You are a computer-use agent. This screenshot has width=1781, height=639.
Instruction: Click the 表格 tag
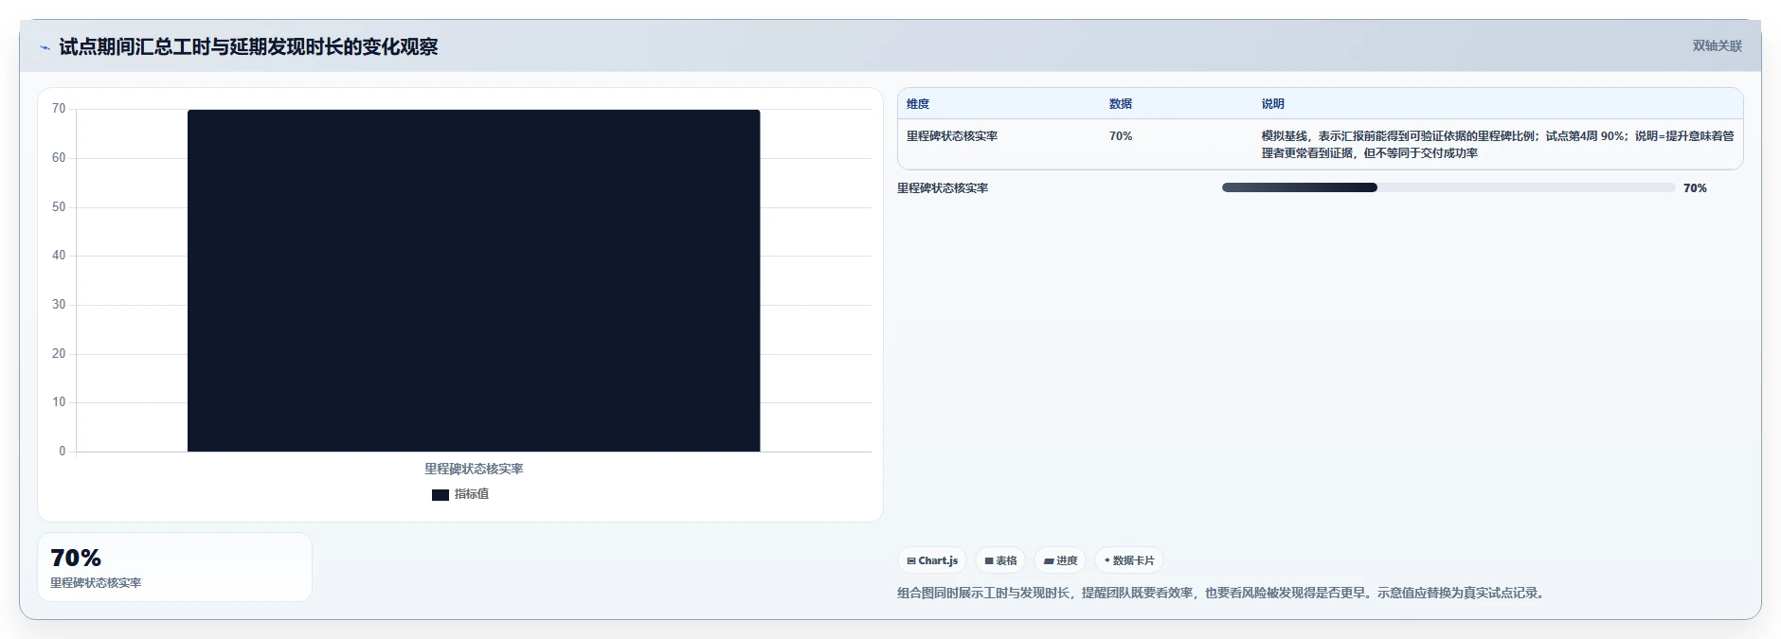[x=1000, y=560]
